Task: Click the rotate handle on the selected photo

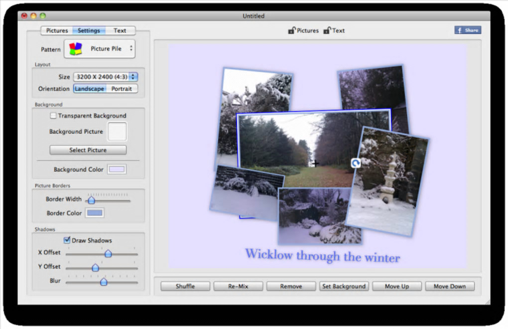Action: 356,163
